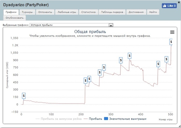Click the $ marker just past game 225
This screenshot has height=128, width=181.
click(x=89, y=79)
